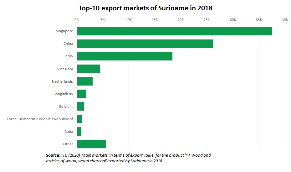Select the Other bar at the bottom

[91, 144]
